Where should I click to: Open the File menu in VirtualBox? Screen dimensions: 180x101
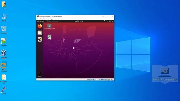tap(38, 19)
